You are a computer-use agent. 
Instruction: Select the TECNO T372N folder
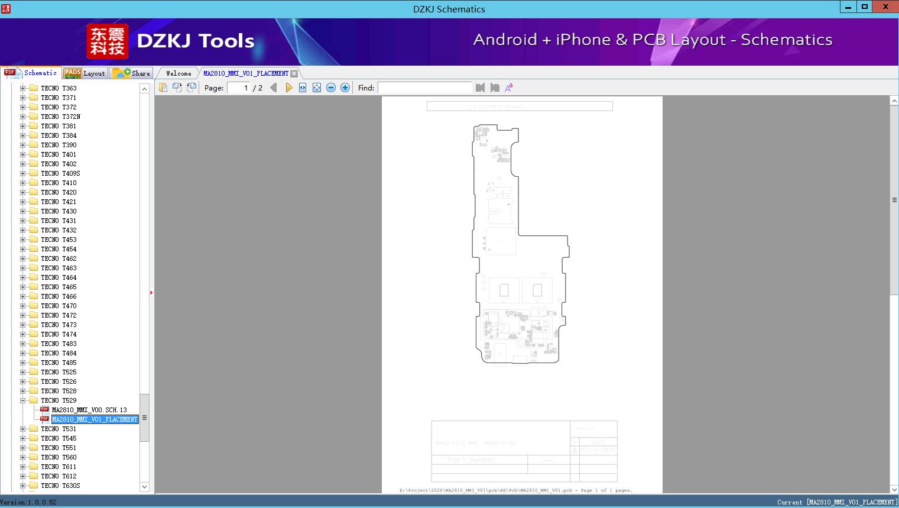pyautogui.click(x=60, y=117)
